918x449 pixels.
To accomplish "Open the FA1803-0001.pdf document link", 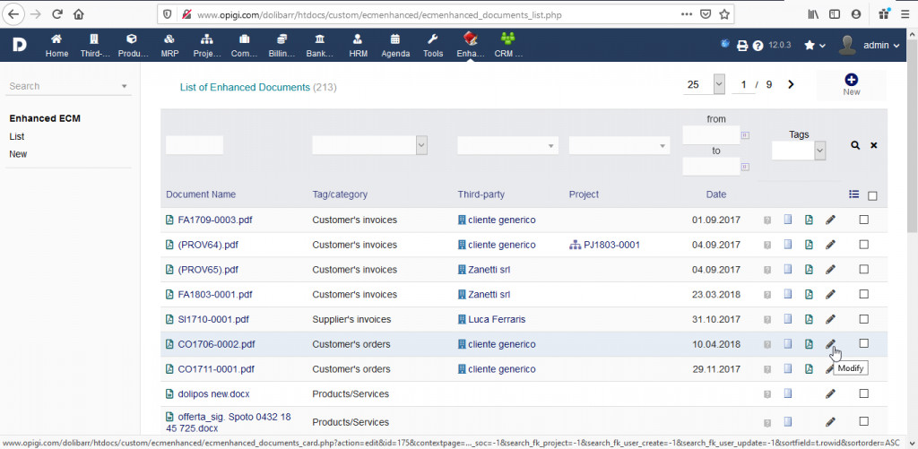I will pyautogui.click(x=214, y=295).
